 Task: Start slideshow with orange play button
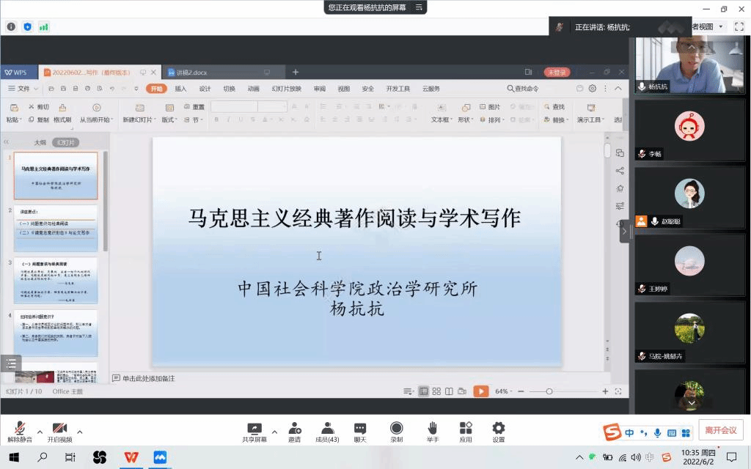[480, 391]
